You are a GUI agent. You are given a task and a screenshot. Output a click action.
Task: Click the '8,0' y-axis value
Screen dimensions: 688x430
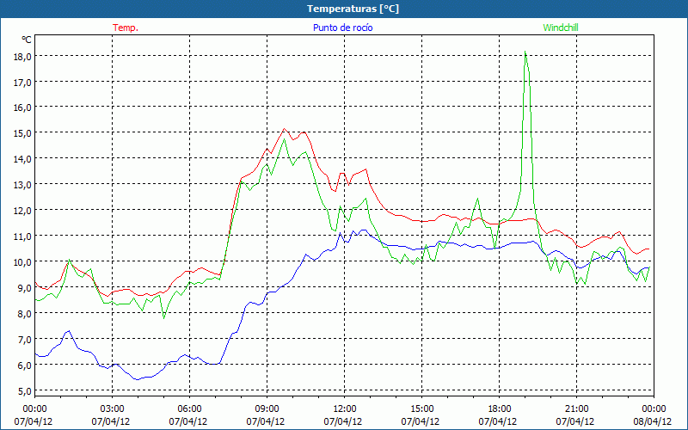click(24, 314)
